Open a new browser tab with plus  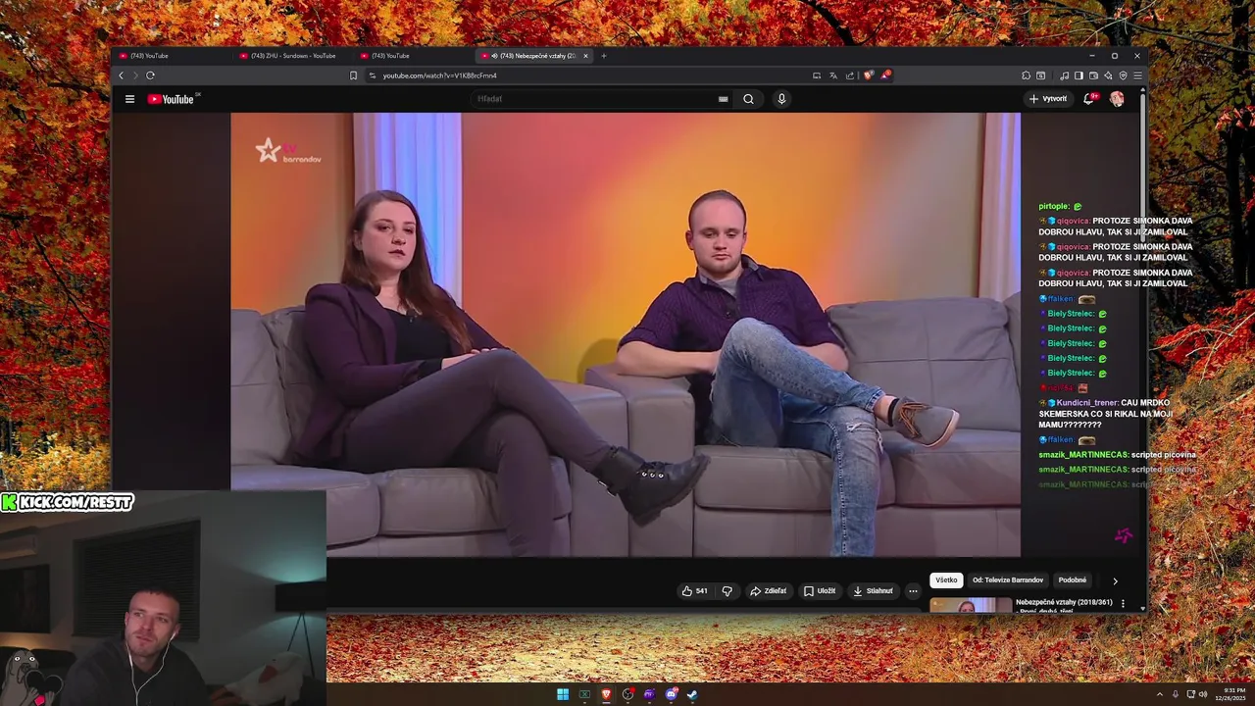[x=604, y=56]
